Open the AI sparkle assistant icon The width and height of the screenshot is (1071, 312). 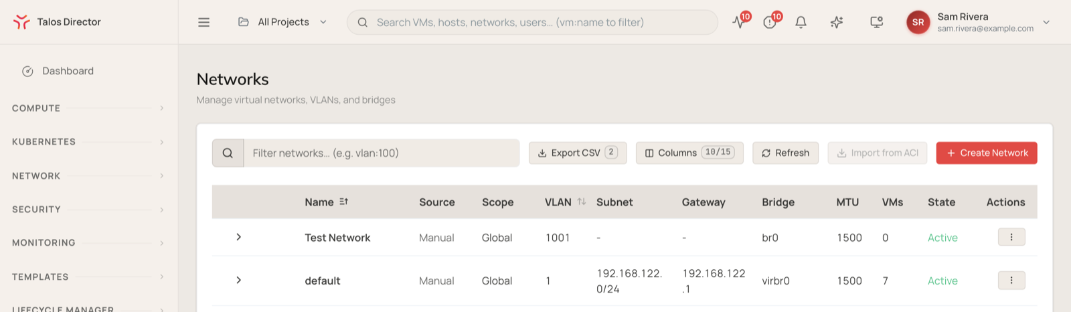[x=837, y=22]
